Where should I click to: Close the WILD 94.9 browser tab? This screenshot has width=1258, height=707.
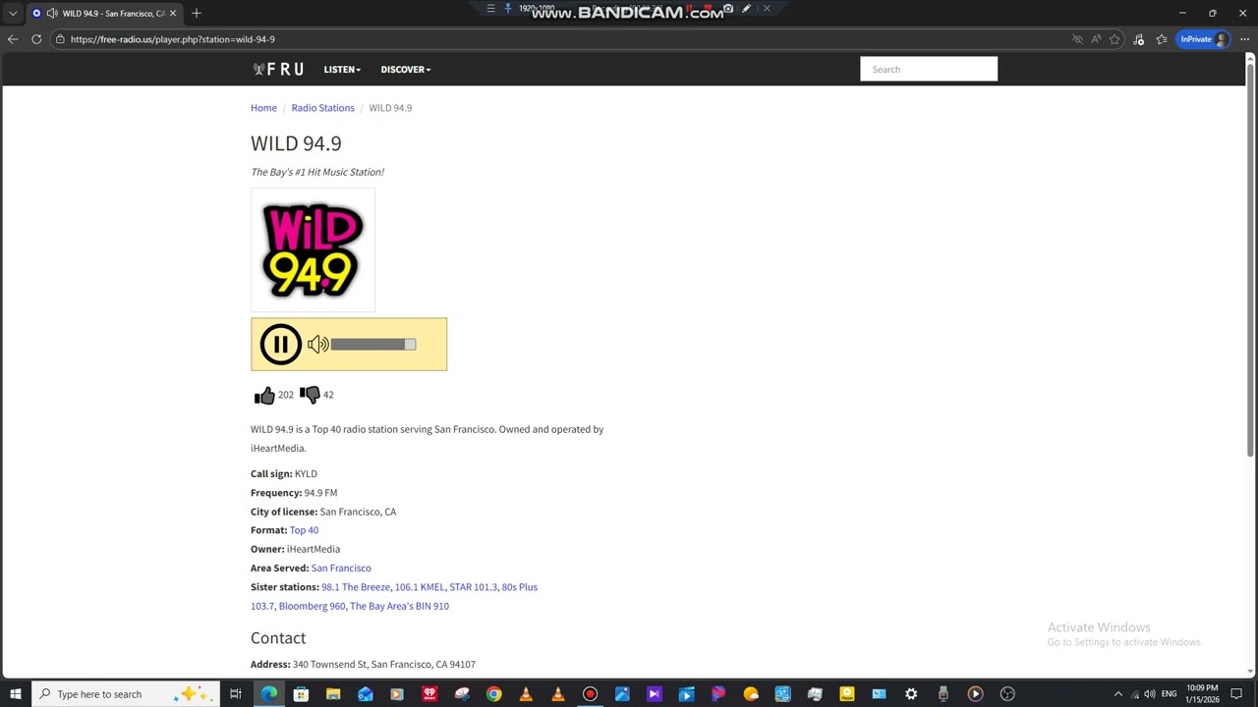(x=173, y=14)
